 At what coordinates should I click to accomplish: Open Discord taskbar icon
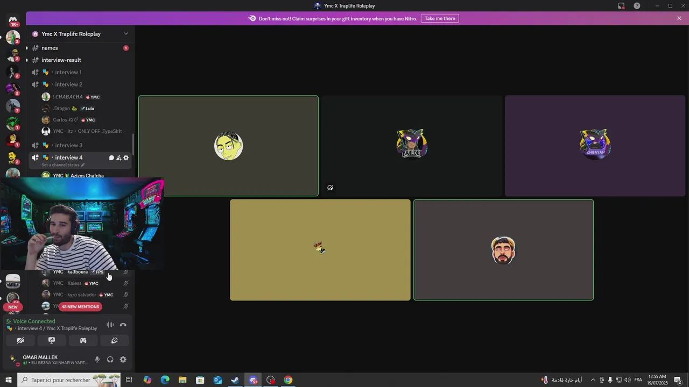tap(253, 380)
